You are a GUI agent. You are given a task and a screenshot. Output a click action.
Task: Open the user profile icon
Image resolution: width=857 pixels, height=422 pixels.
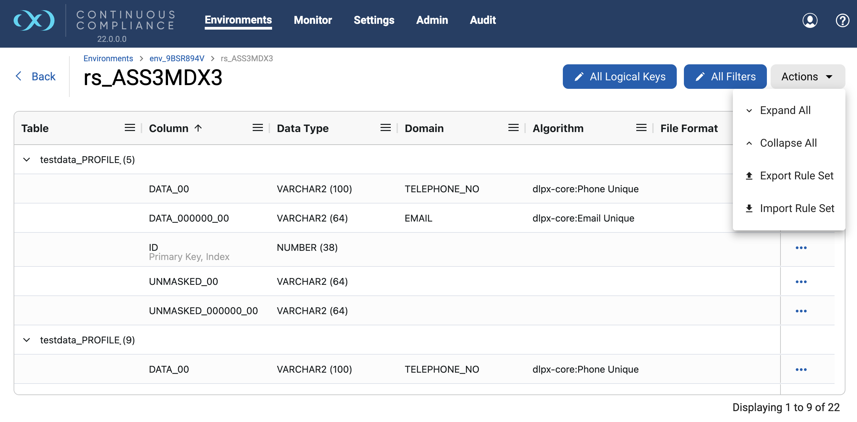tap(810, 20)
